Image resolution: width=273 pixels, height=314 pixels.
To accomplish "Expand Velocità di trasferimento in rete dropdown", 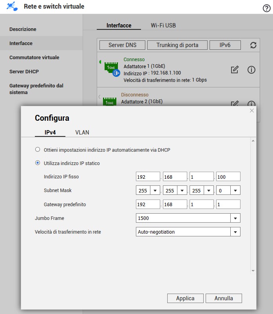I will point(235,232).
